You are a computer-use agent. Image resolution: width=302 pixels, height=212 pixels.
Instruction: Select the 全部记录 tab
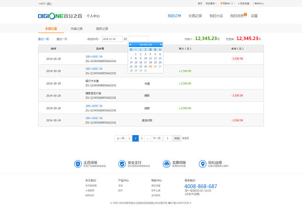coord(51,29)
